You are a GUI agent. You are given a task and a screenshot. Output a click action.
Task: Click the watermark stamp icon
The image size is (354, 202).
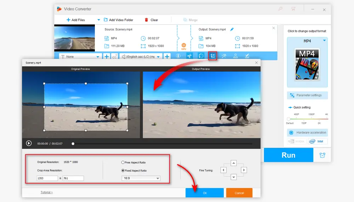[235, 56]
